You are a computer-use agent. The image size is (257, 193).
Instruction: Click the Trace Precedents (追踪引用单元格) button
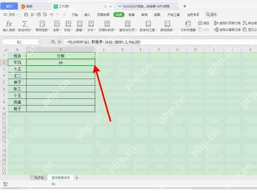tap(227, 23)
